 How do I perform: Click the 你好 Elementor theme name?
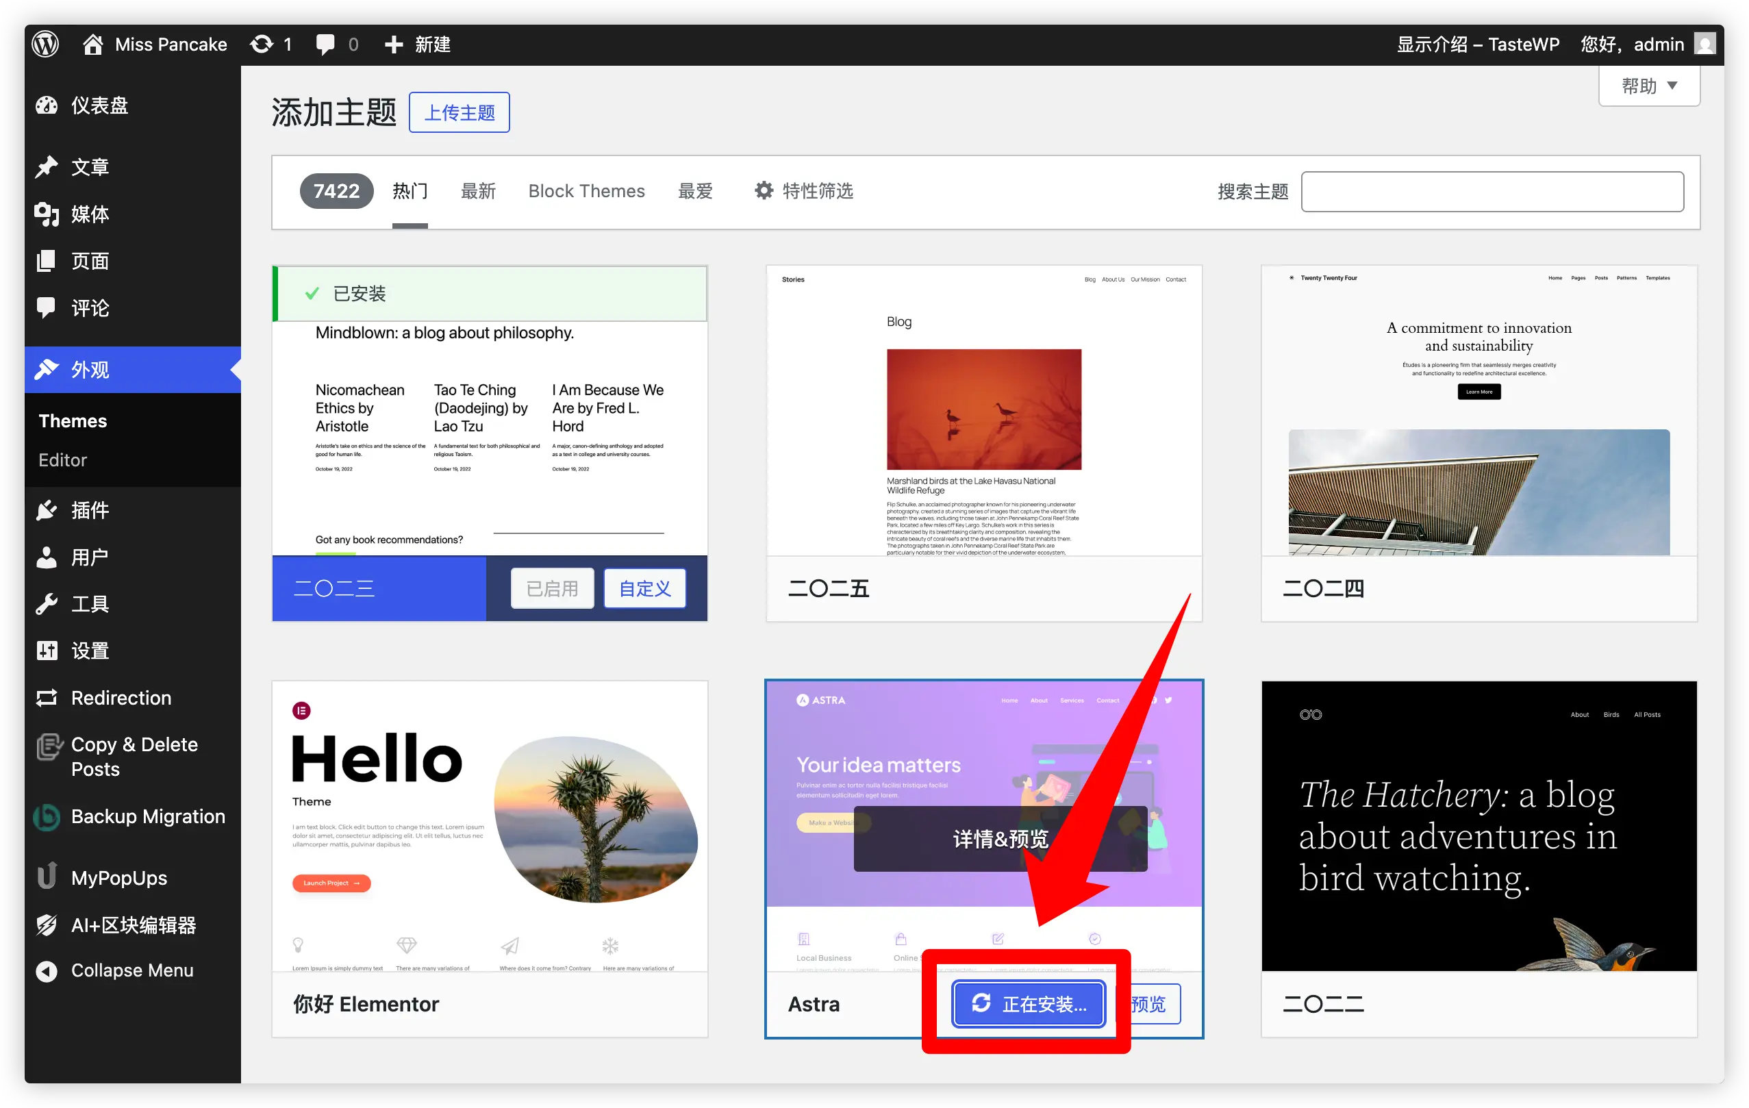pos(366,1004)
